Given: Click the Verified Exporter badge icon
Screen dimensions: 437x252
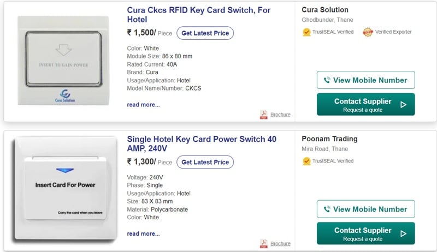Looking at the screenshot, I should tap(368, 32).
